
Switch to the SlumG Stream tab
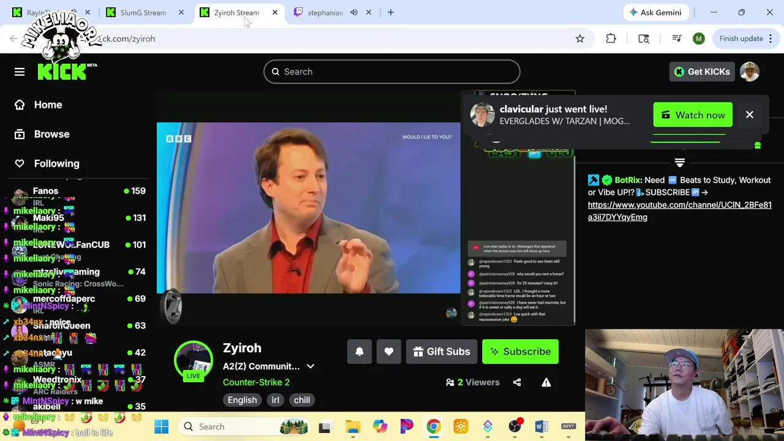[143, 12]
